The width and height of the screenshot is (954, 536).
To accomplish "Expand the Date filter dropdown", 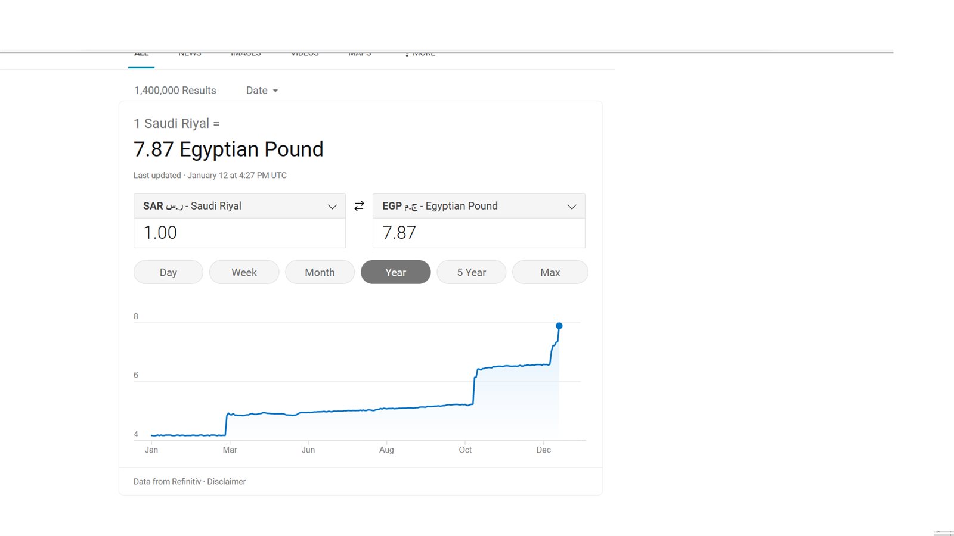I will (262, 91).
